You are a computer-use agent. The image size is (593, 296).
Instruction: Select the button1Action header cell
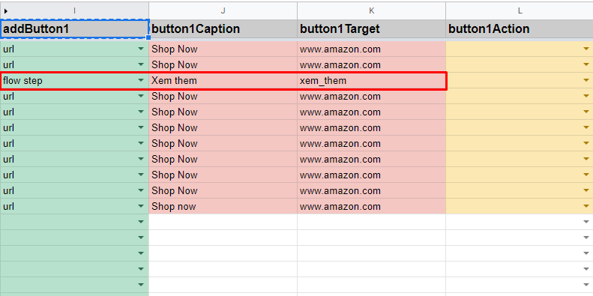pyautogui.click(x=520, y=28)
